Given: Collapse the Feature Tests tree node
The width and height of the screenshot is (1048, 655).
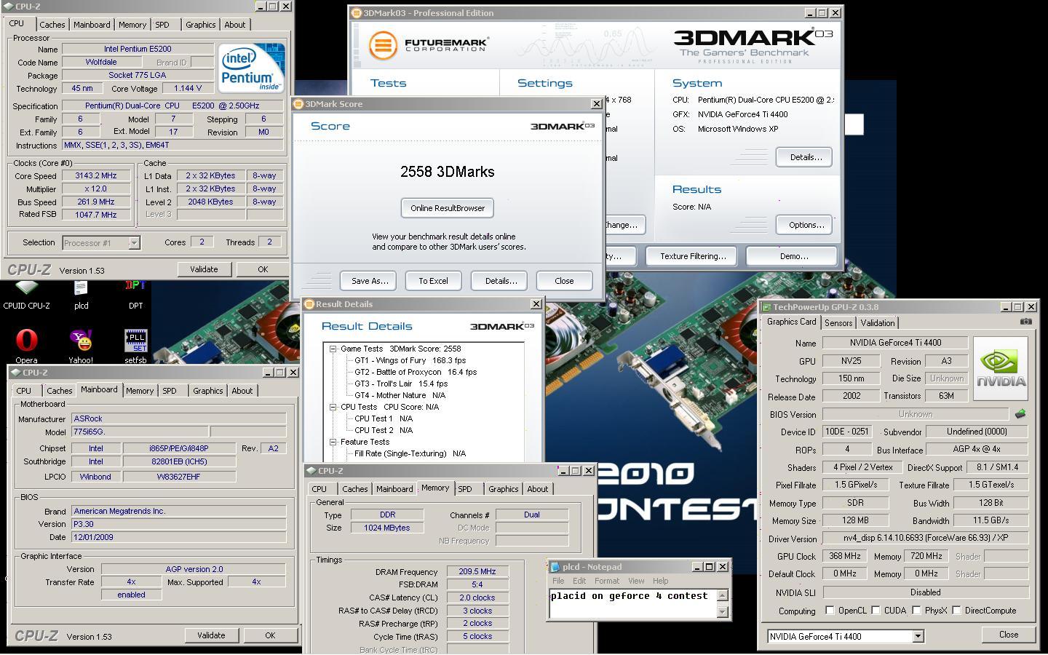Looking at the screenshot, I should [x=333, y=442].
